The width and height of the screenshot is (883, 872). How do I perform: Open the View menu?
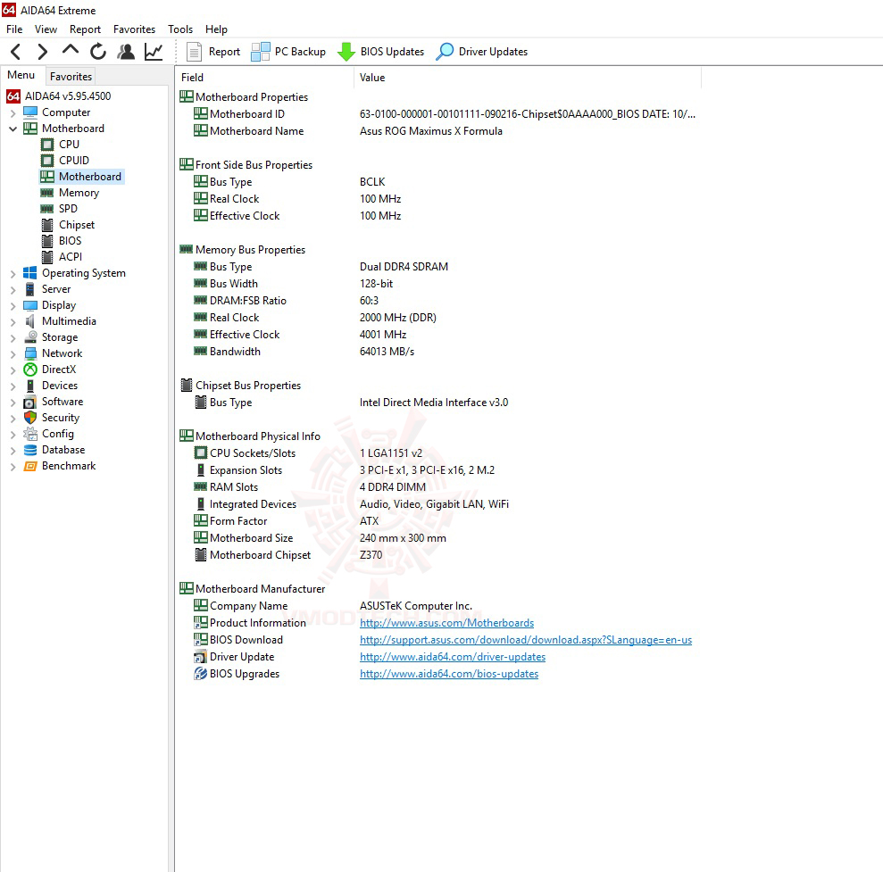(46, 29)
